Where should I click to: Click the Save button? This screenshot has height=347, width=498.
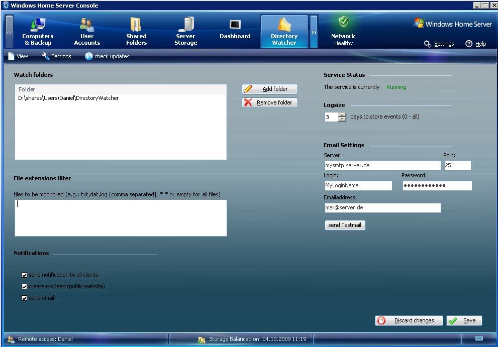464,321
